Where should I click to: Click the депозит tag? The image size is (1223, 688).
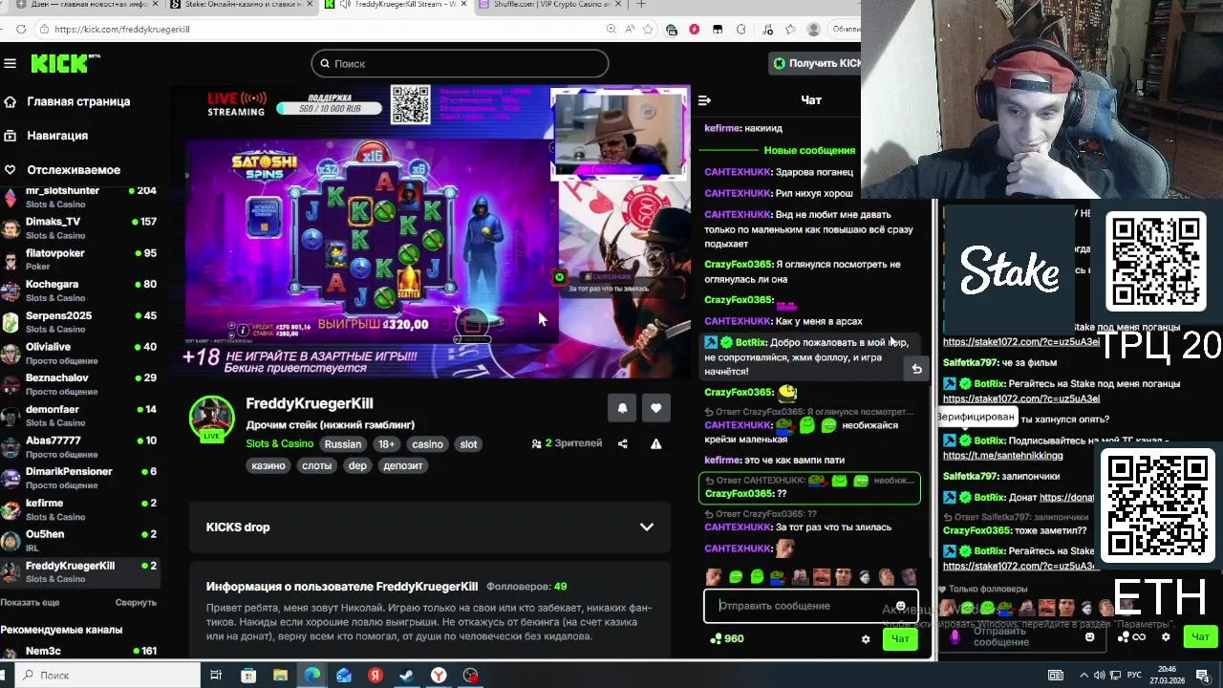click(x=402, y=465)
